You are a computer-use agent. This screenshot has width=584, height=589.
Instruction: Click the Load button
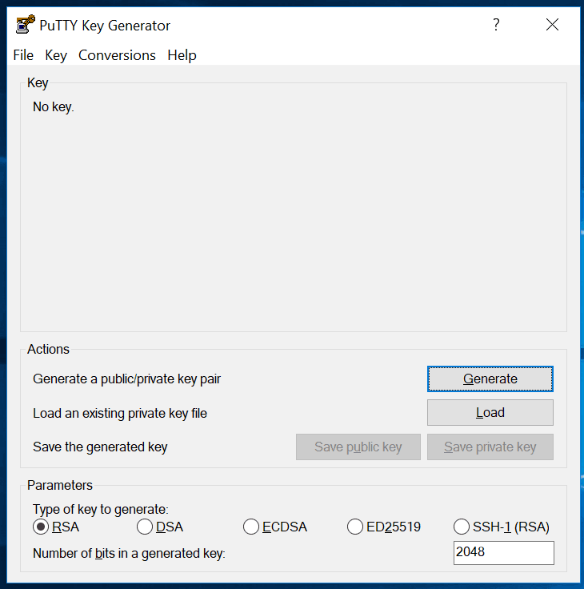pos(490,412)
